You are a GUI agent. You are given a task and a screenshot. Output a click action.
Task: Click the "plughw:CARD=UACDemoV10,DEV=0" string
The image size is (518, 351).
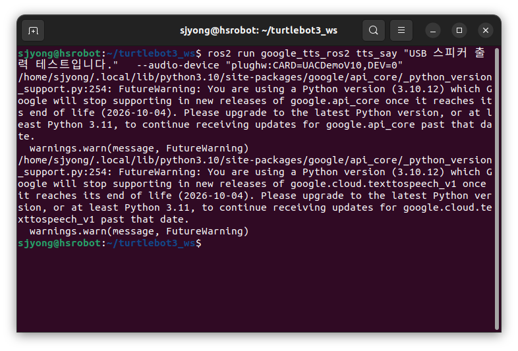[314, 65]
